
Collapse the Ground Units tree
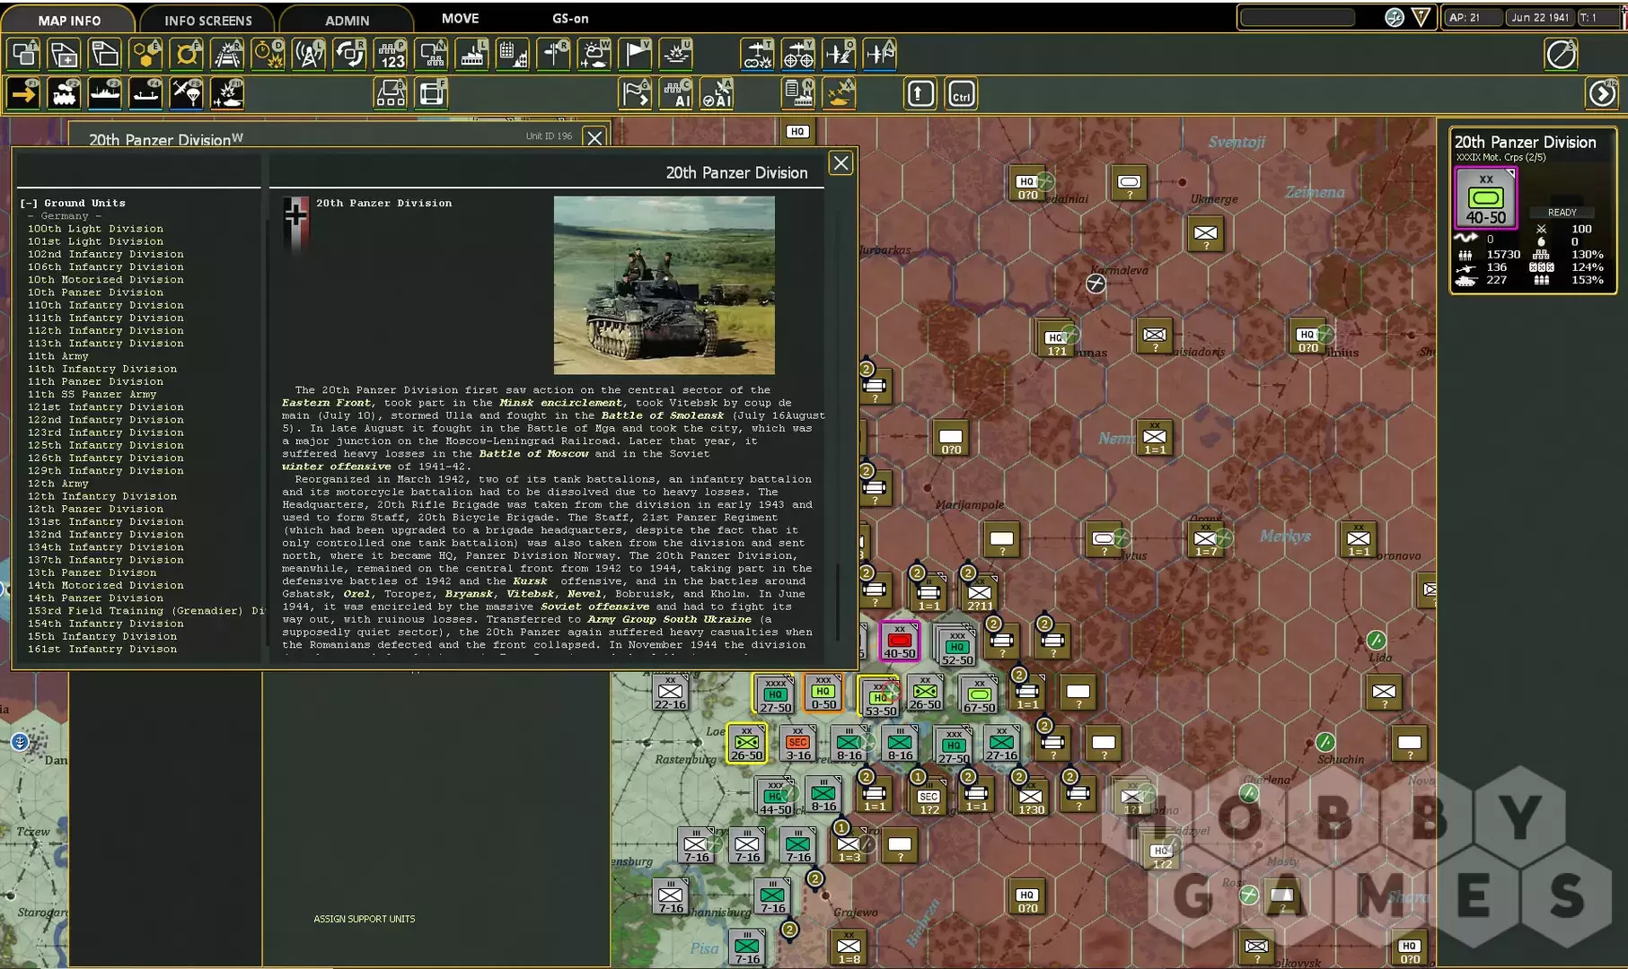(29, 204)
